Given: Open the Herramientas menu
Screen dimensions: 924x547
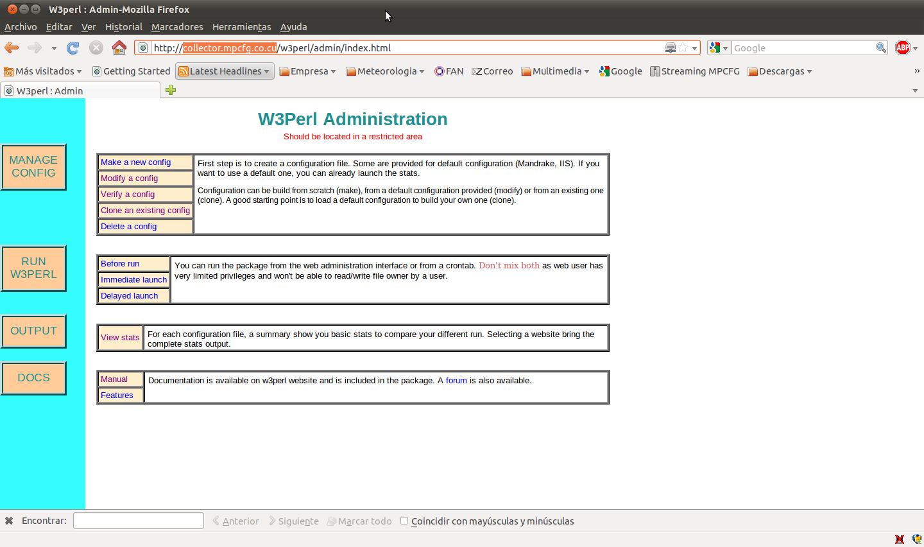Looking at the screenshot, I should 242,27.
